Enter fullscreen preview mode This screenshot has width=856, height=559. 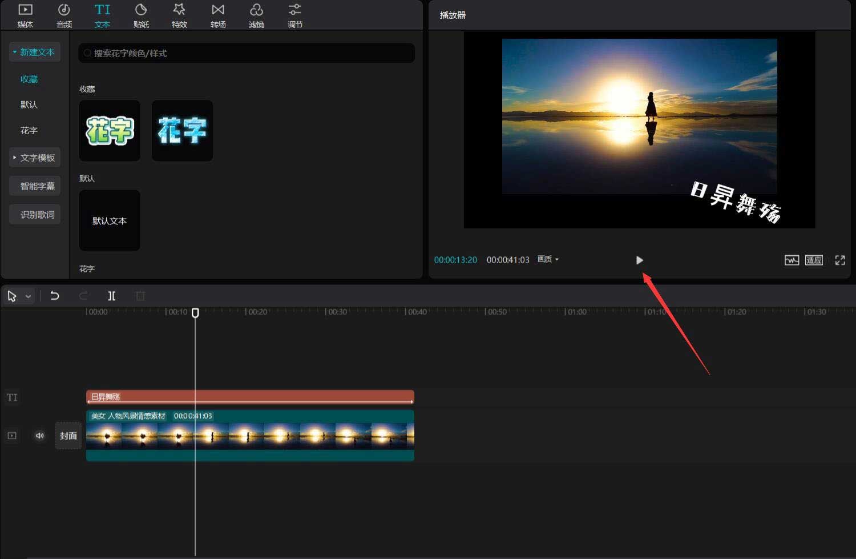pyautogui.click(x=839, y=260)
